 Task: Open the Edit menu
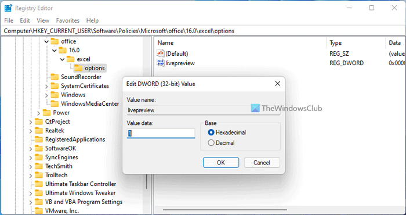click(x=25, y=20)
